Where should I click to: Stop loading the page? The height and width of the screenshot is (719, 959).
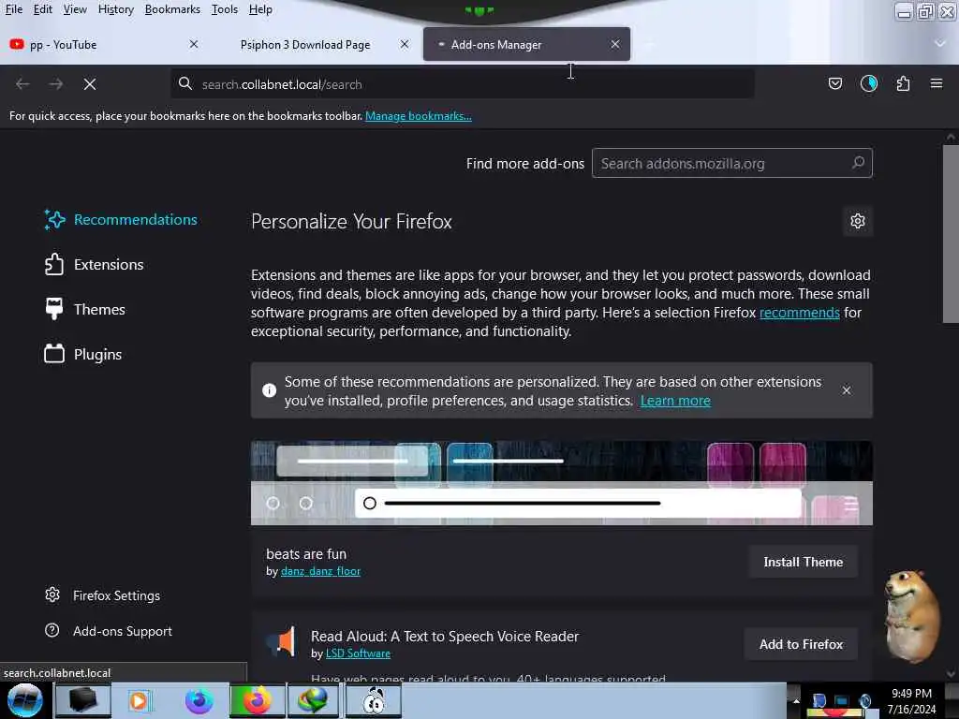90,83
